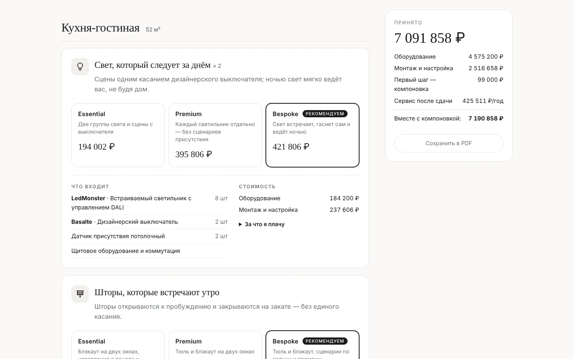Click the Вместе с компоновкой 7 190 858 ₽ total

pyautogui.click(x=486, y=118)
